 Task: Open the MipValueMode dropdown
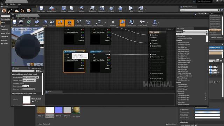pyautogui.click(x=31, y=77)
